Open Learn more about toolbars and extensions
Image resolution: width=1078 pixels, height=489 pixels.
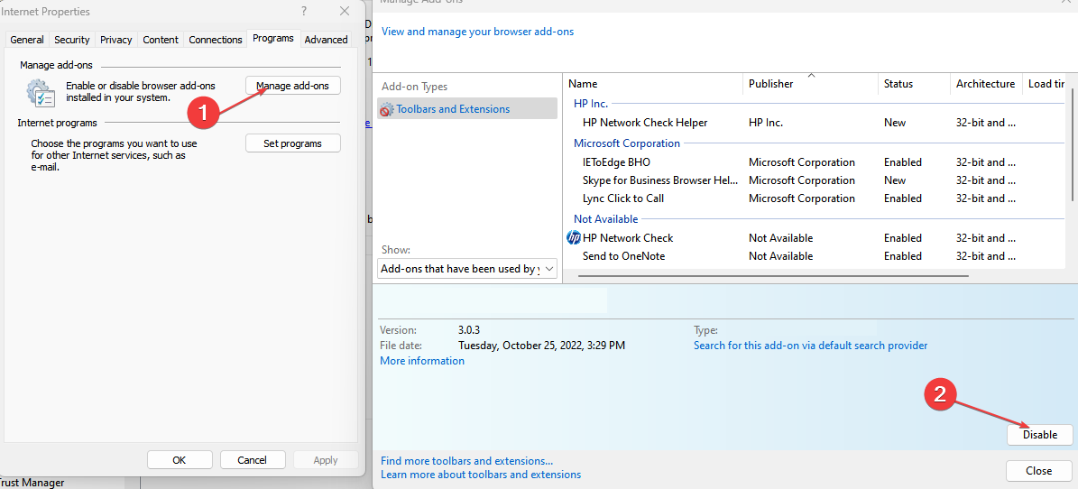[481, 475]
